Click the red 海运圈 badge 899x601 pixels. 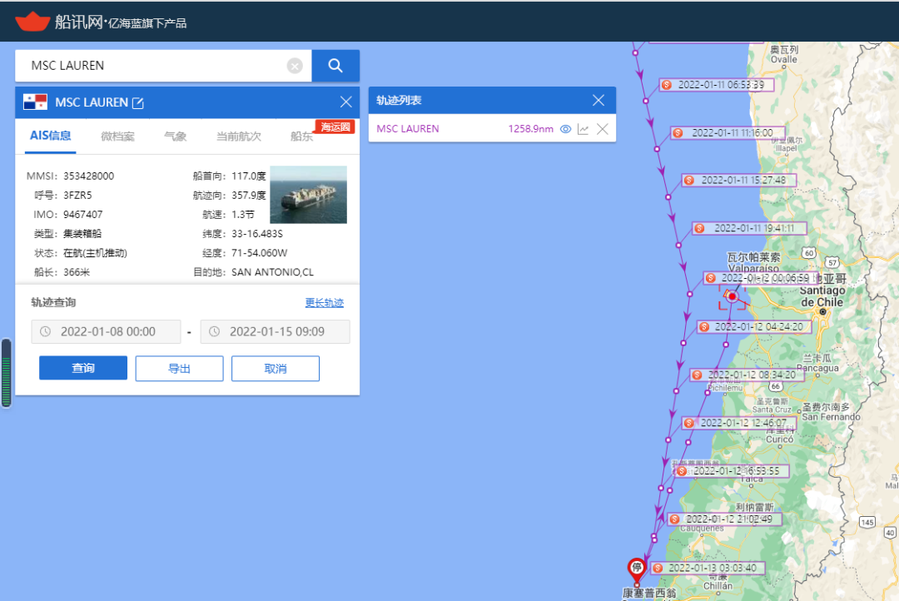[335, 127]
